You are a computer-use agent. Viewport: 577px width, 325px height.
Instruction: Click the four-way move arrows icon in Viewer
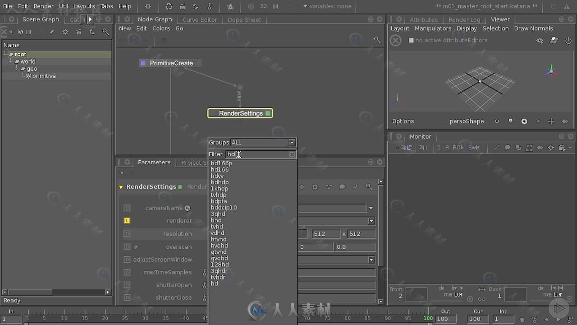551,121
